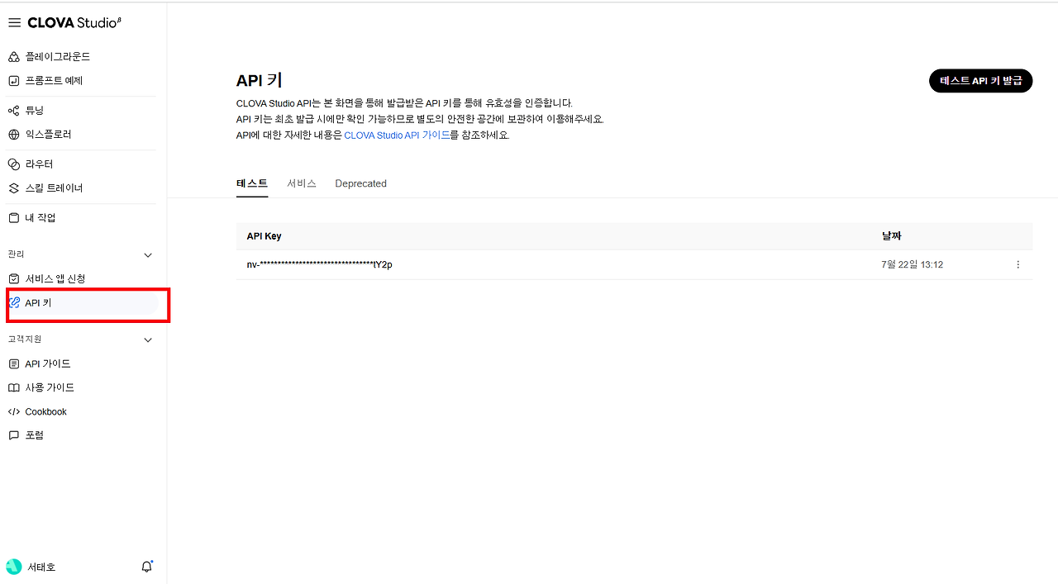Go to 익스플로러 menu item
1058x584 pixels.
coord(48,135)
